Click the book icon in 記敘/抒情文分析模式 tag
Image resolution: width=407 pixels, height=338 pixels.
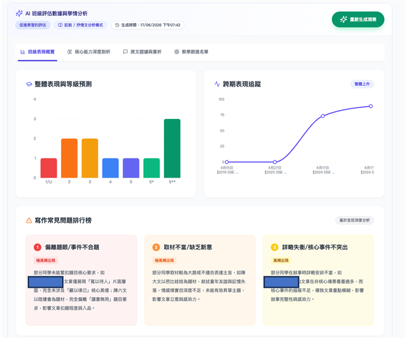coord(60,25)
